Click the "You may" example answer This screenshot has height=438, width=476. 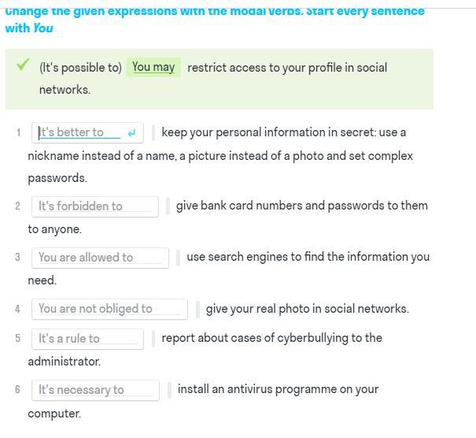click(x=153, y=68)
